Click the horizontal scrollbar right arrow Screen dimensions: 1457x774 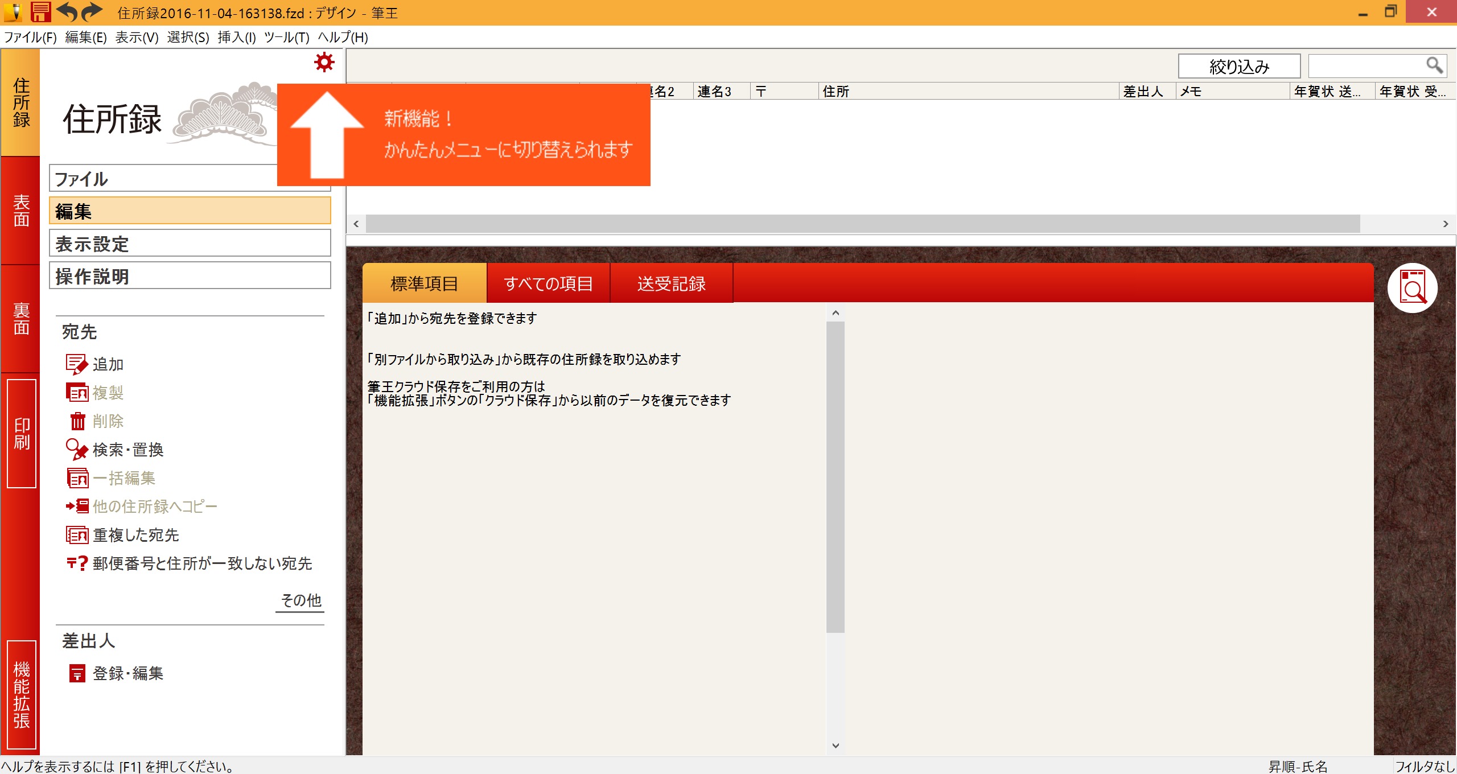(1446, 224)
